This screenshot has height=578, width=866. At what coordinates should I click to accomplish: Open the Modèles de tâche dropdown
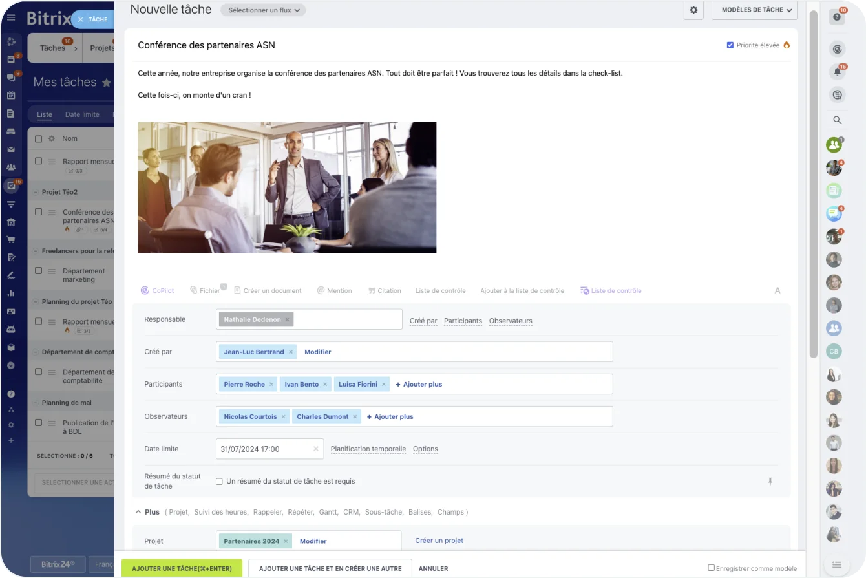(x=754, y=10)
